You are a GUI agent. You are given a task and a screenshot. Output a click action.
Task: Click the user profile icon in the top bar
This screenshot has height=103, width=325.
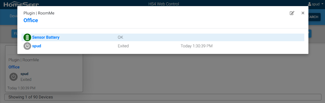309,4
